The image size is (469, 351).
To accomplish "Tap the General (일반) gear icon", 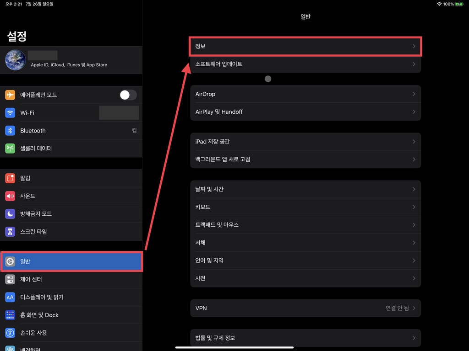I will pyautogui.click(x=10, y=261).
